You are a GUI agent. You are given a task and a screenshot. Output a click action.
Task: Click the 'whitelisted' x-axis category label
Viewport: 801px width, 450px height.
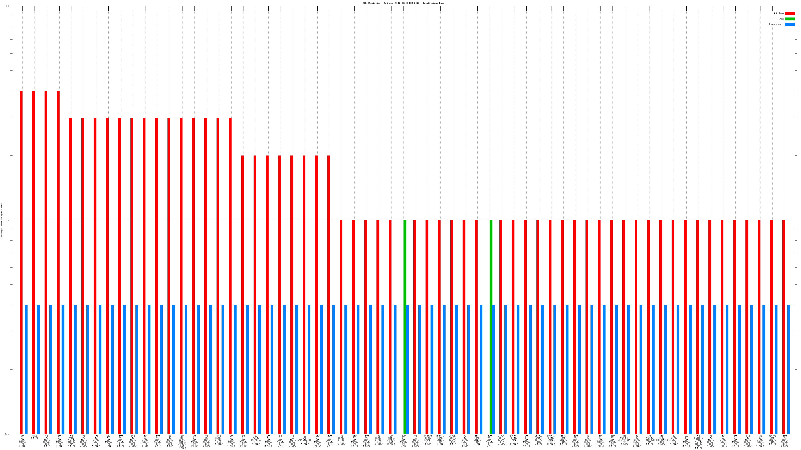point(305,440)
